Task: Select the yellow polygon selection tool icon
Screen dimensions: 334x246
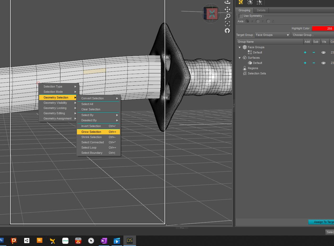Action: click(x=241, y=2)
